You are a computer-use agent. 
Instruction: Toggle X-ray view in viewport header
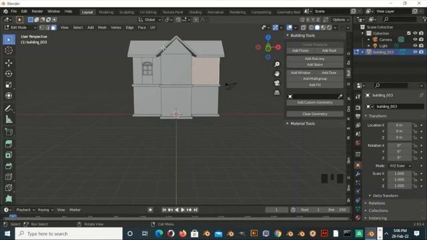[x=303, y=27]
